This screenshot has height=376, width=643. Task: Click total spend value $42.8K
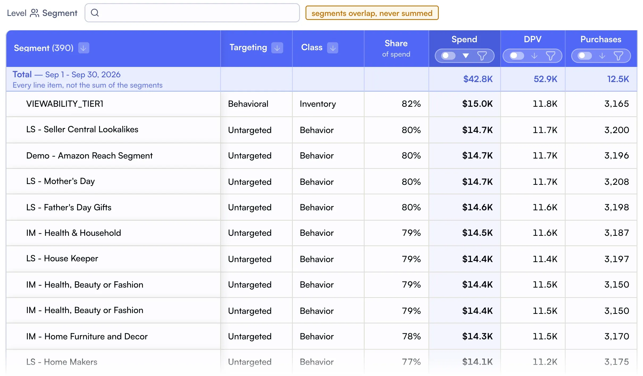pos(478,79)
